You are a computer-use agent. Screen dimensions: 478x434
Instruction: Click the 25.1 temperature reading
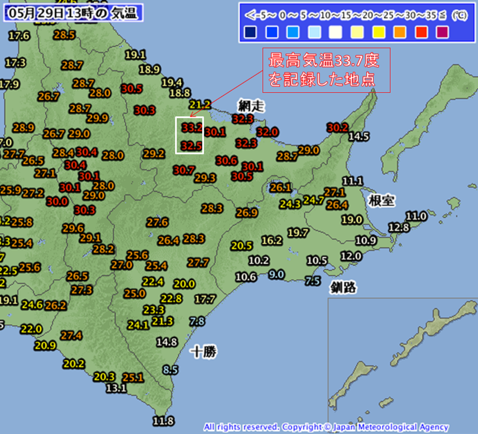click(133, 377)
